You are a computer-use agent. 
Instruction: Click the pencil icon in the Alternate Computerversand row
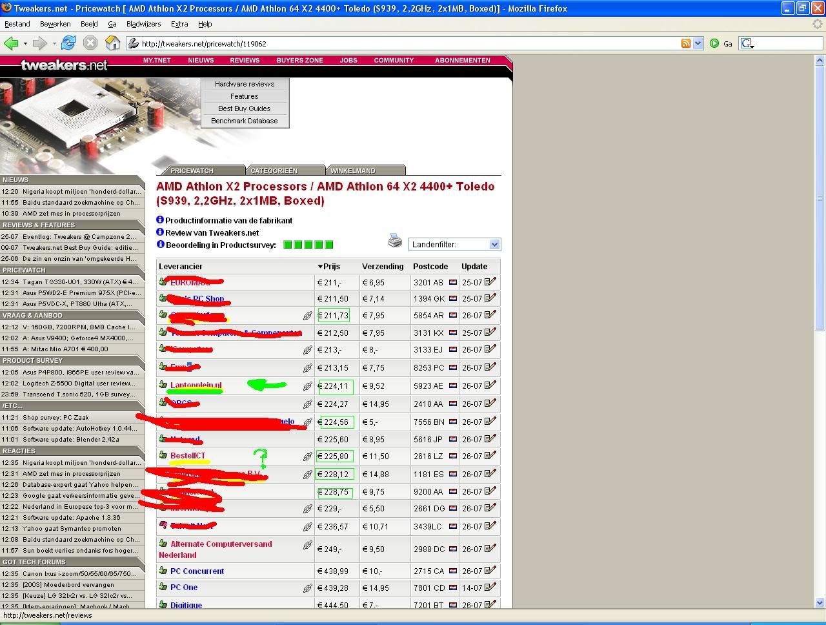point(490,548)
